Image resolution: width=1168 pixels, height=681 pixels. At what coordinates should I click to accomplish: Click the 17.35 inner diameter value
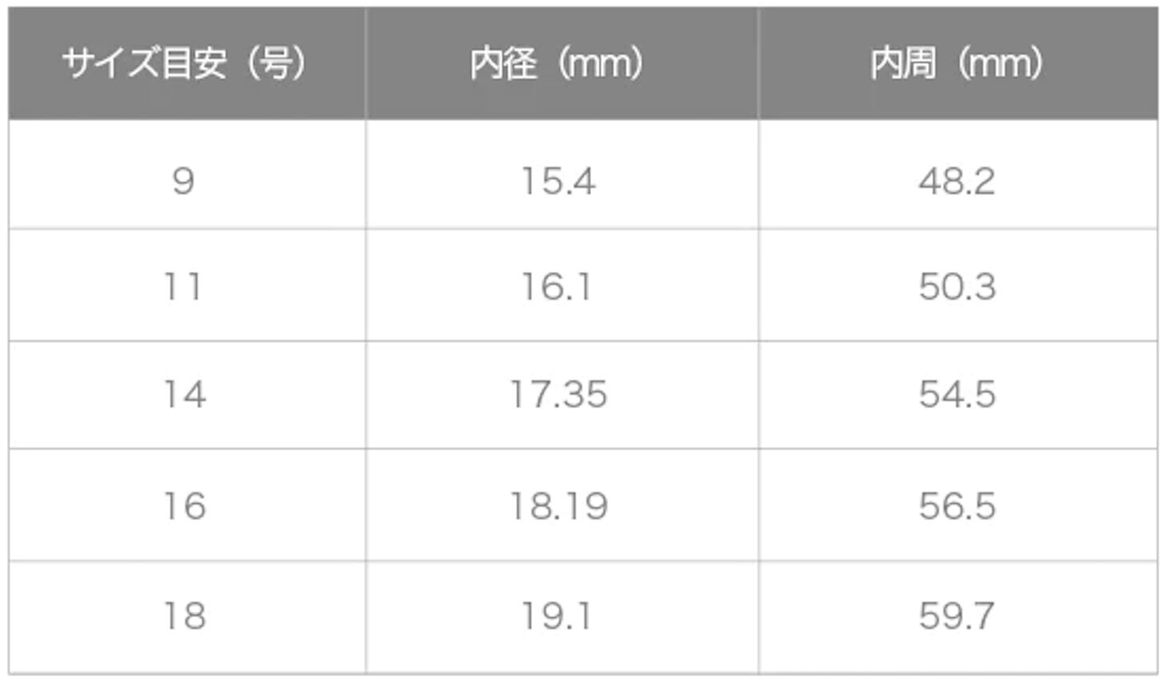[558, 395]
